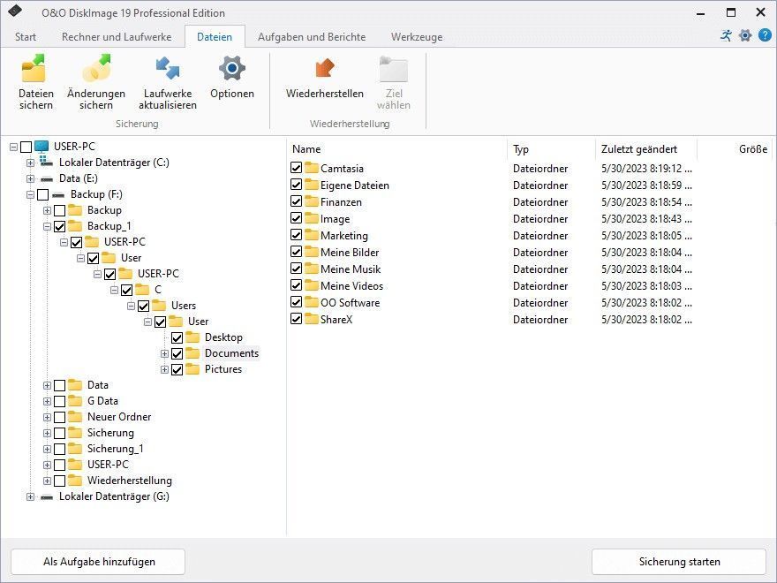The image size is (777, 583).
Task: Open the Optionen gear icon
Action: coord(232,68)
